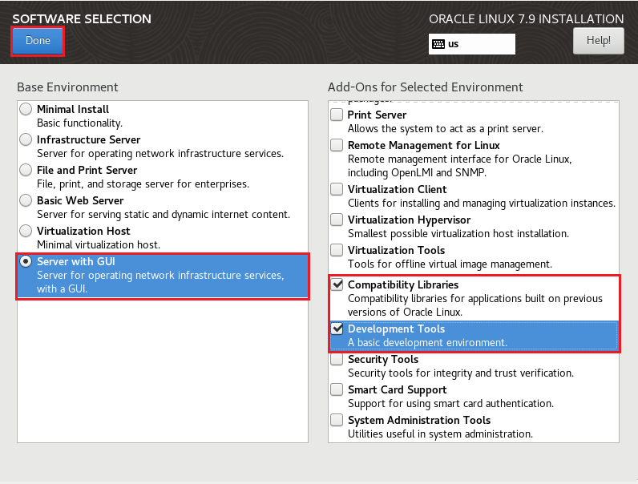Click 'Basic functionality.' description
Viewport: 638px width, 484px height.
[80, 123]
